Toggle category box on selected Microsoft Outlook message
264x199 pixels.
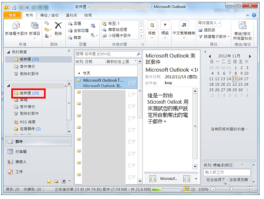point(130,83)
